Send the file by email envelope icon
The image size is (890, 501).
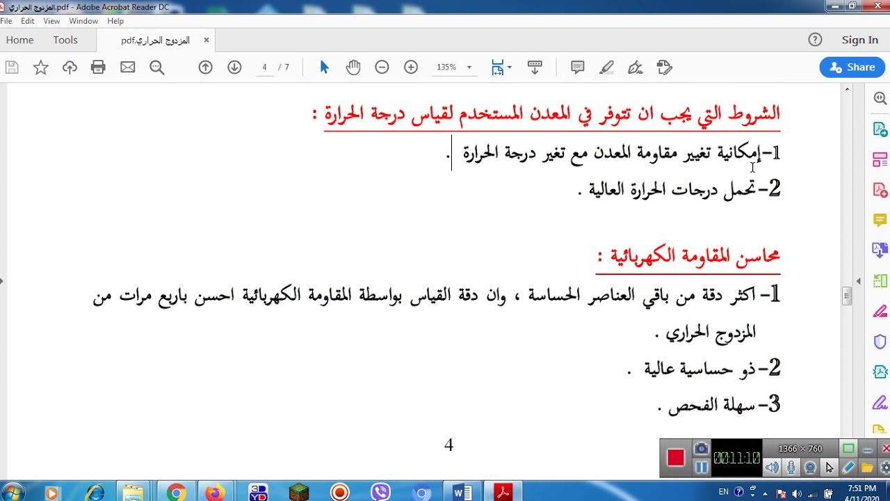[127, 67]
